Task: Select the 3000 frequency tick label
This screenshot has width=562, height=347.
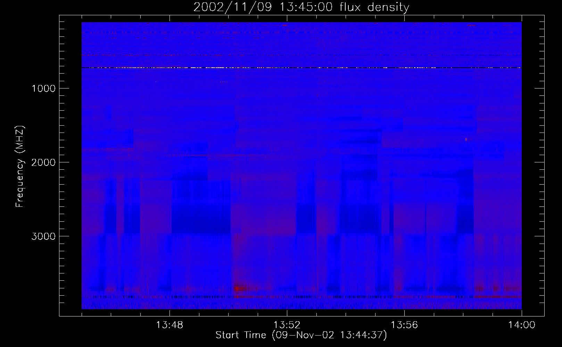Action: tap(43, 236)
